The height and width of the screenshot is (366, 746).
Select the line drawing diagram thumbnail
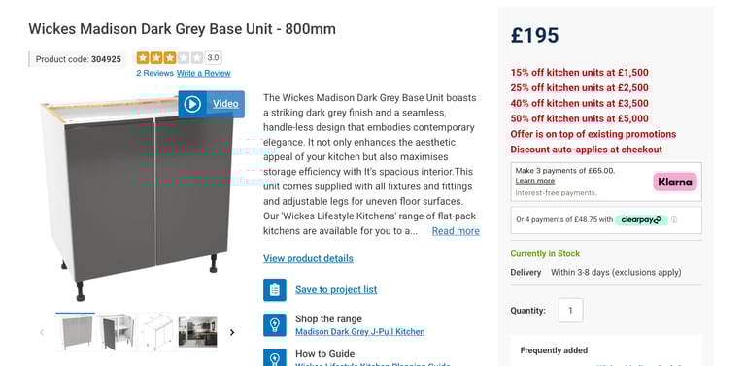point(157,332)
